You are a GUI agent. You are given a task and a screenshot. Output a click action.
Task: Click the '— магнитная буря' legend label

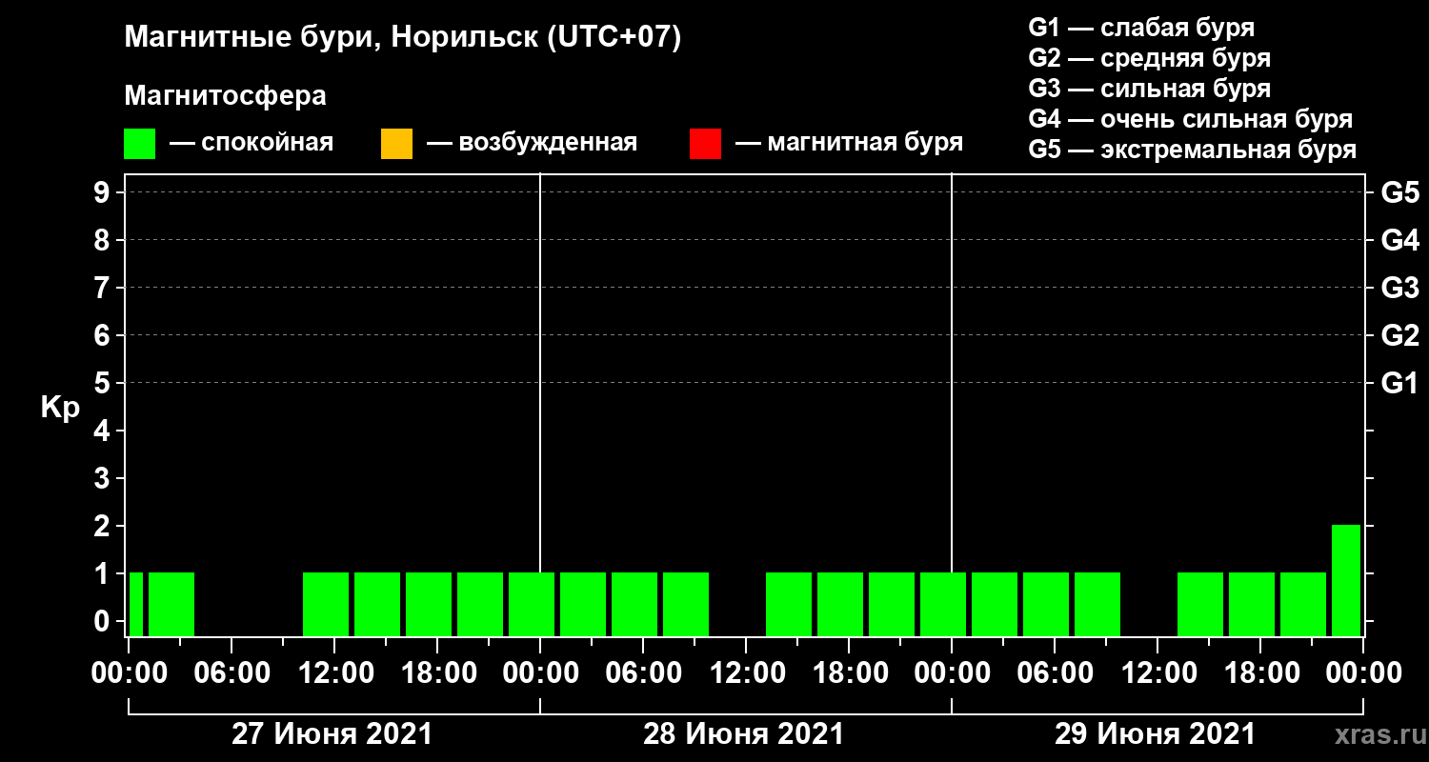click(x=850, y=143)
